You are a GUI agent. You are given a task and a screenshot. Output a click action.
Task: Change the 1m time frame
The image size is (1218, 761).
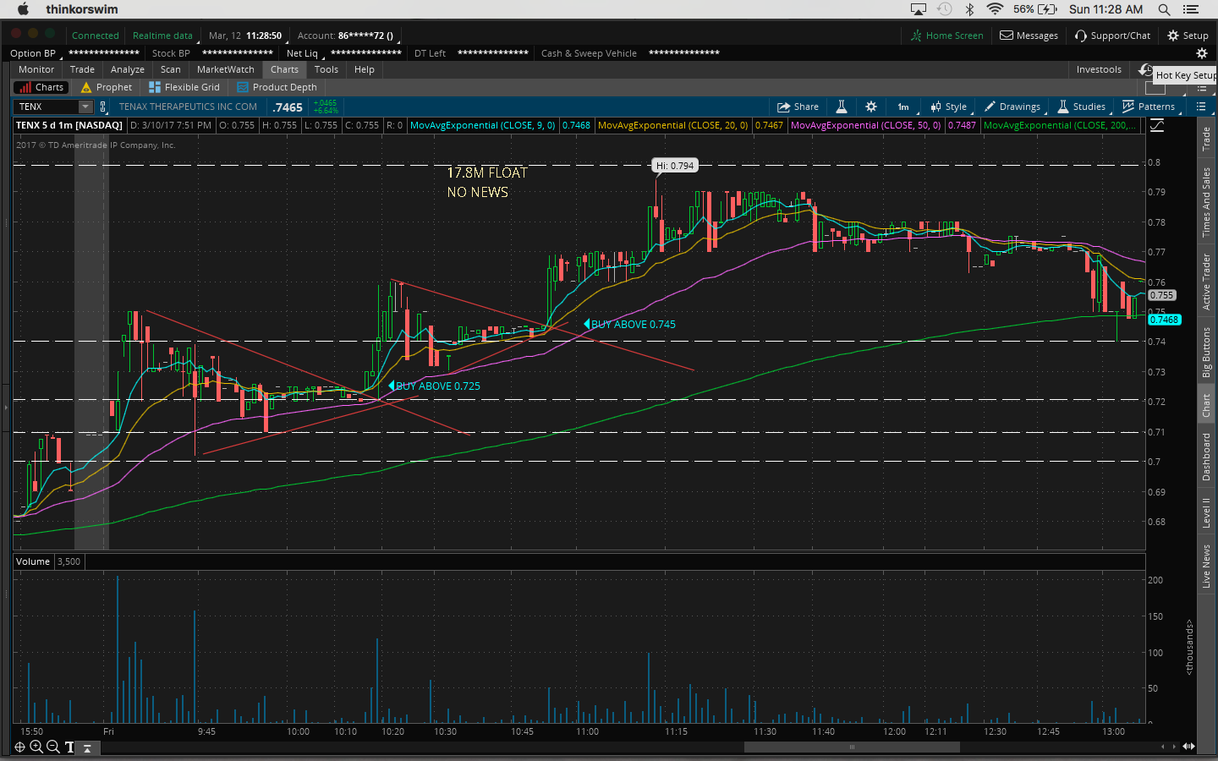(x=903, y=107)
